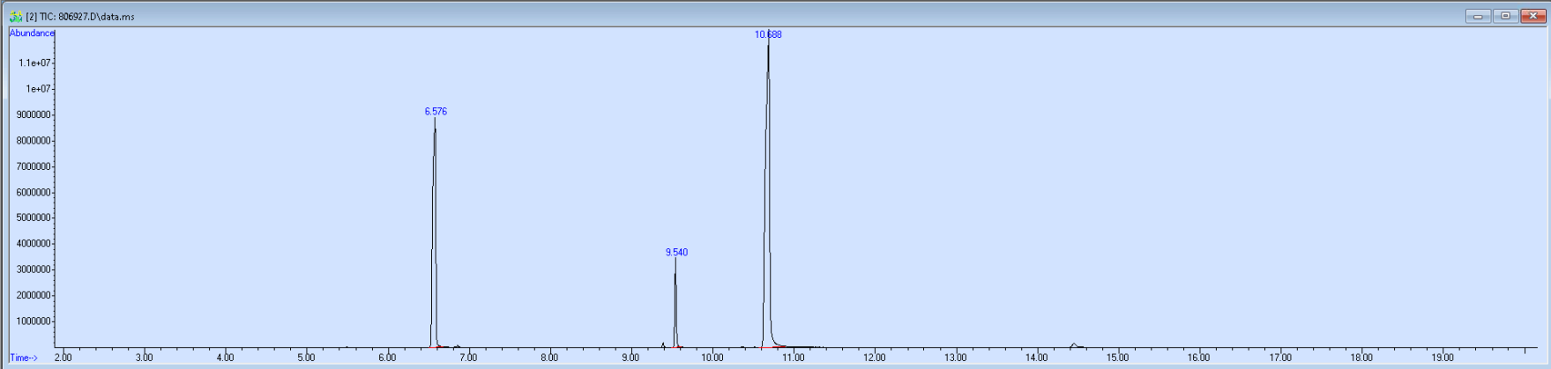Click the 5.00 time axis value
This screenshot has height=369, width=1551.
coord(306,358)
